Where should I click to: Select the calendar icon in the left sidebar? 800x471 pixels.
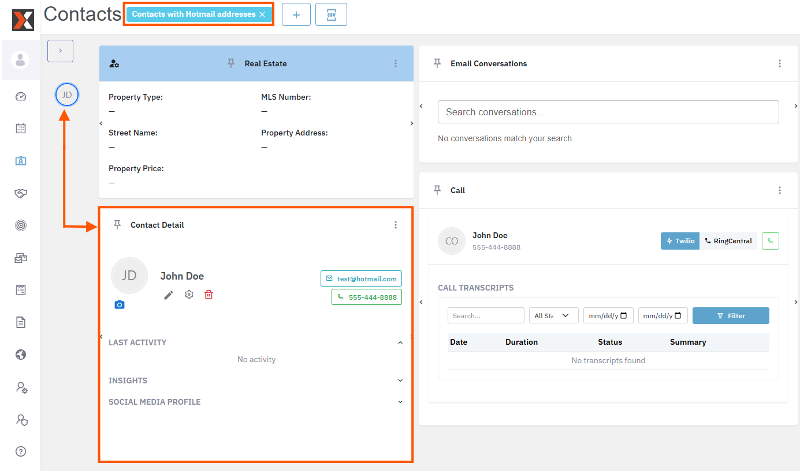point(21,128)
